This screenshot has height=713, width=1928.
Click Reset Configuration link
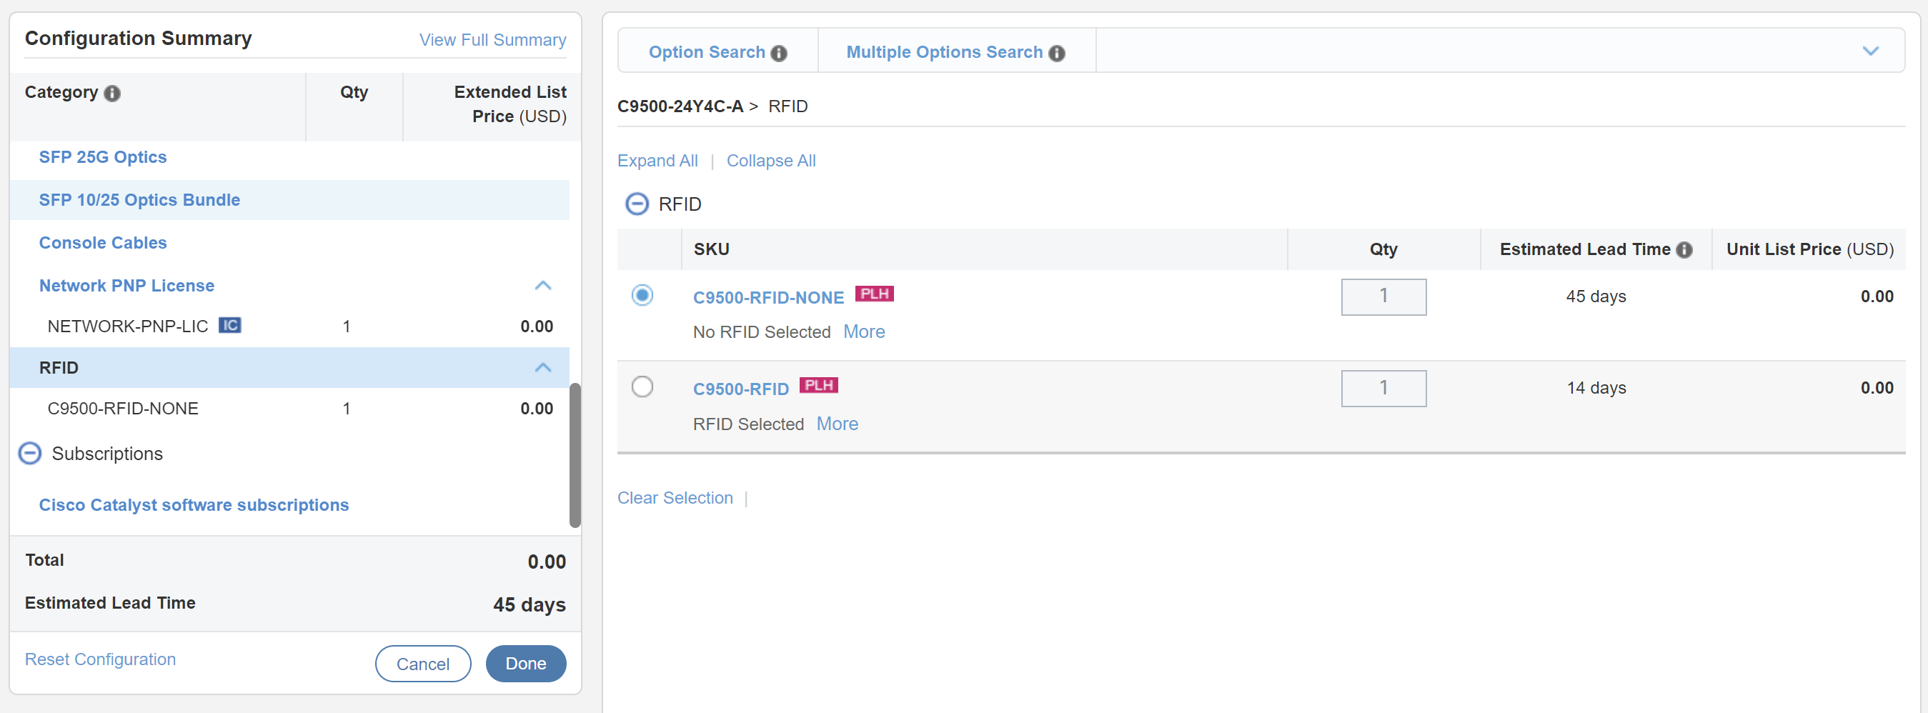(100, 660)
